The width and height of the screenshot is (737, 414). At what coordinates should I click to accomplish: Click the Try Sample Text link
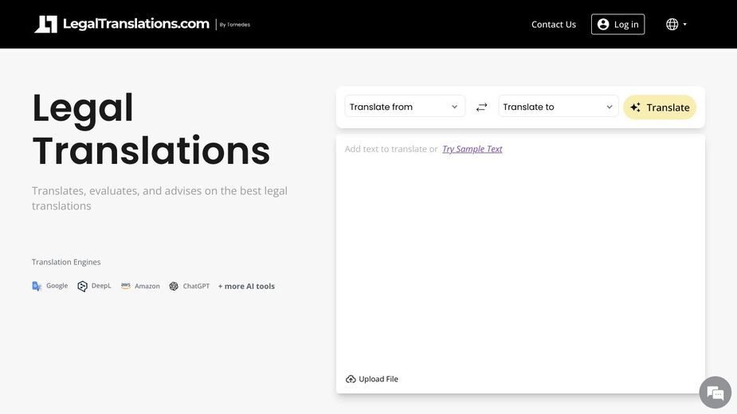[x=472, y=149]
